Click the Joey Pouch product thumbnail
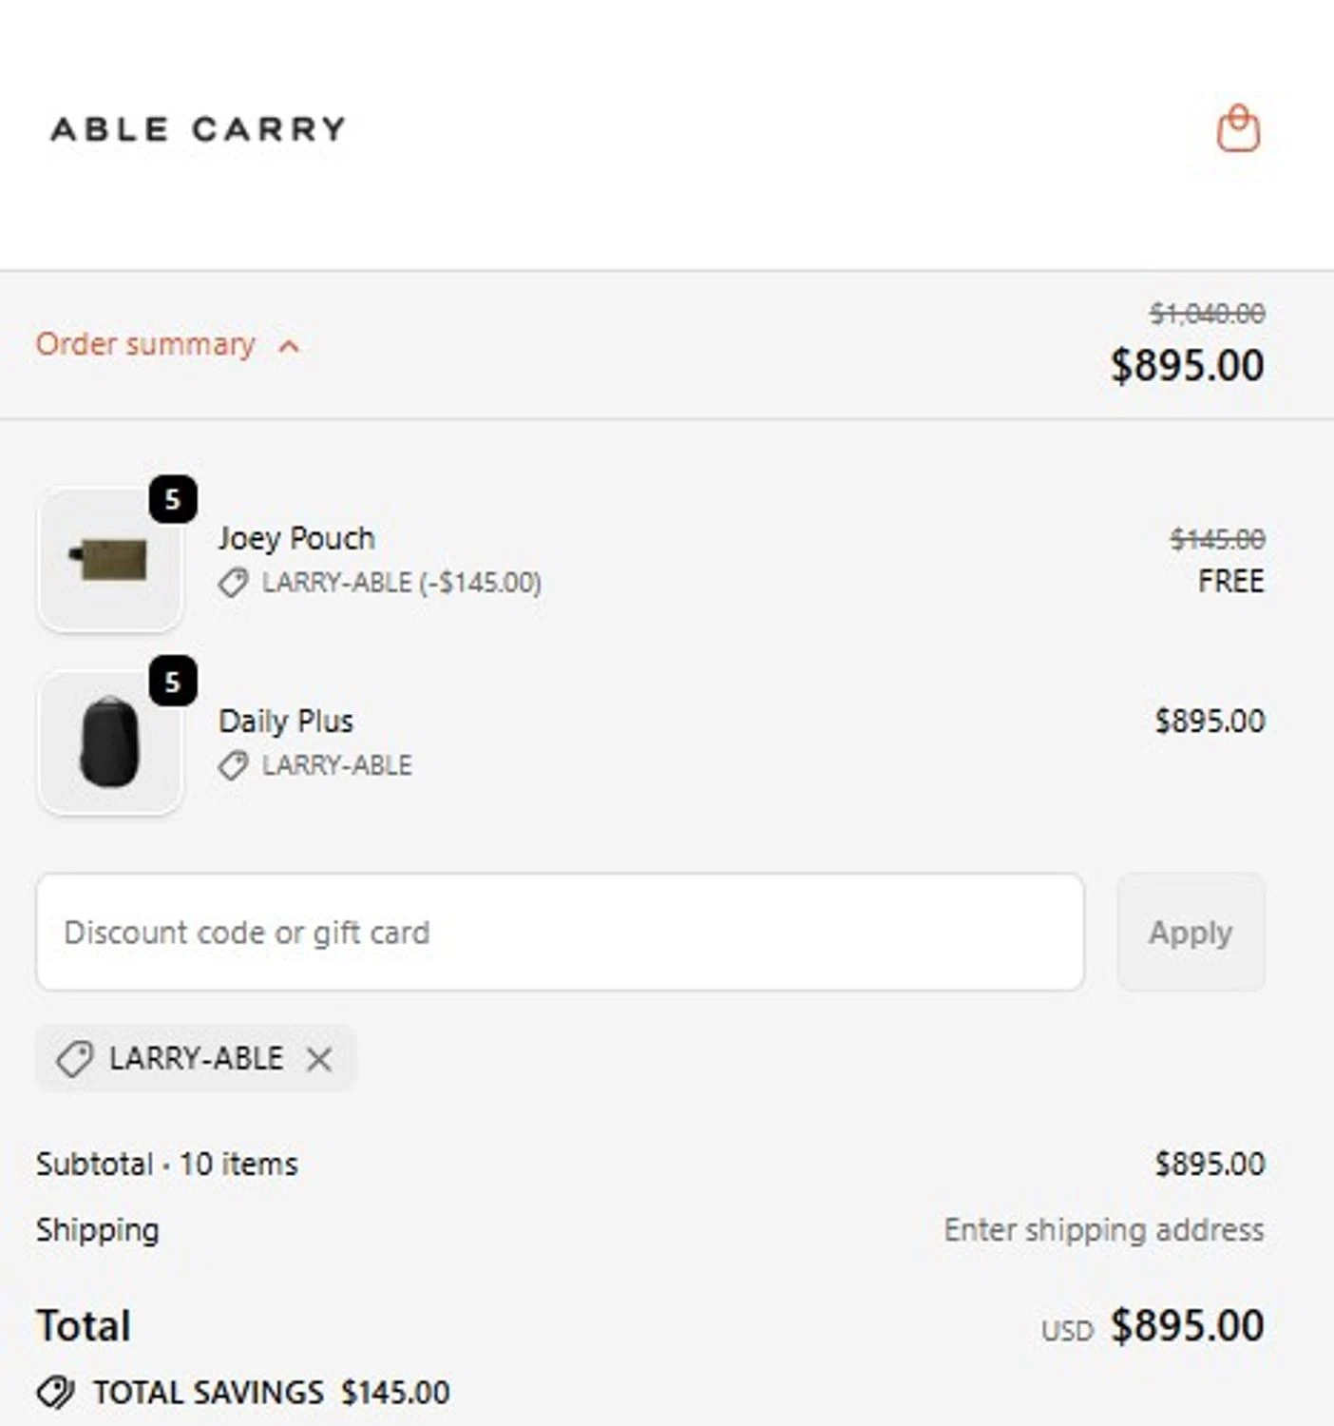The width and height of the screenshot is (1334, 1426). click(x=110, y=560)
